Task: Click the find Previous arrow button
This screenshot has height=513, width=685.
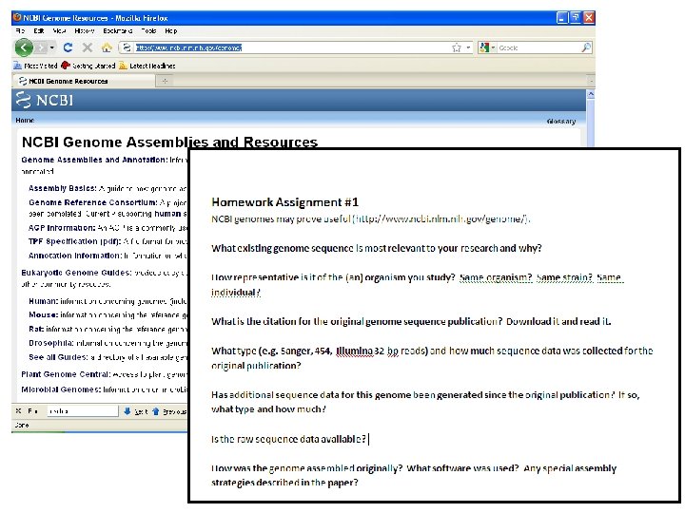Action: click(169, 411)
